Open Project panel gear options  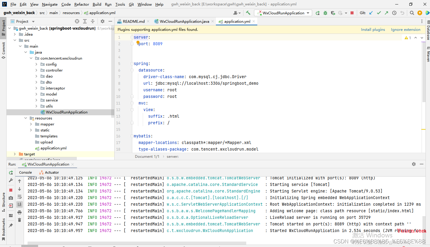[103, 21]
